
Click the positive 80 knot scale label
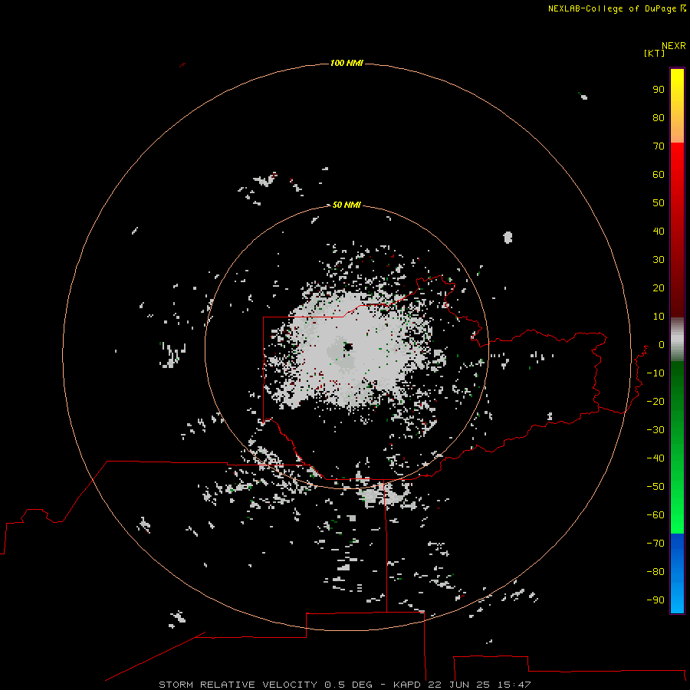659,118
